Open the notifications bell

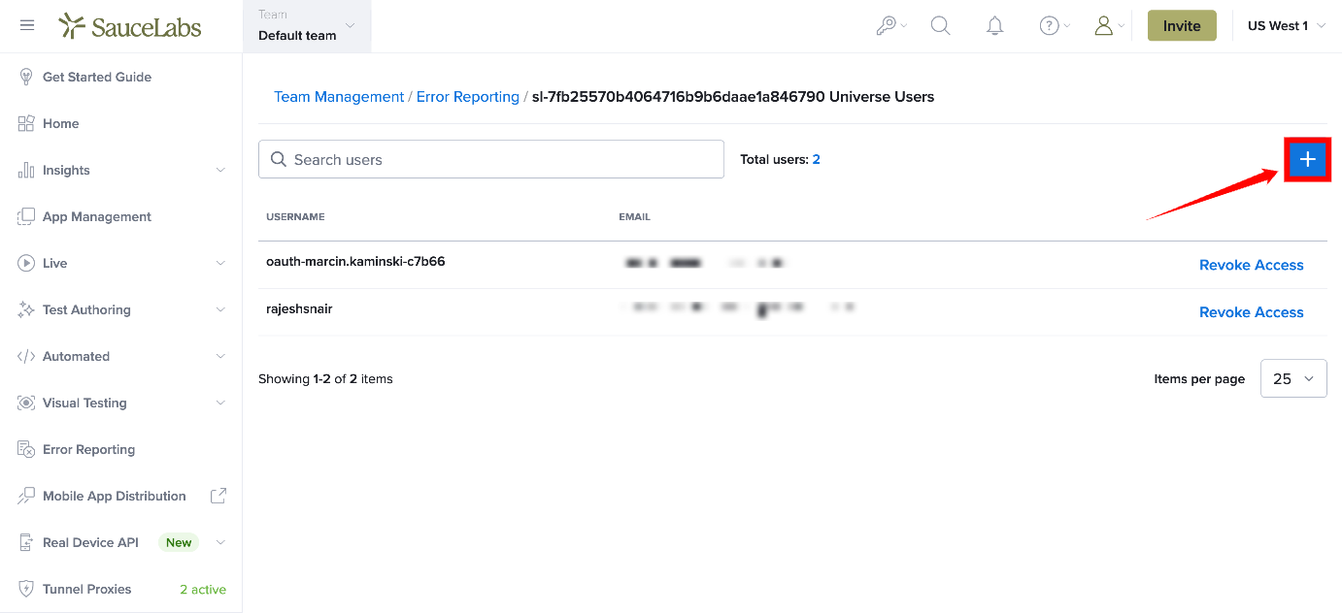[x=994, y=26]
